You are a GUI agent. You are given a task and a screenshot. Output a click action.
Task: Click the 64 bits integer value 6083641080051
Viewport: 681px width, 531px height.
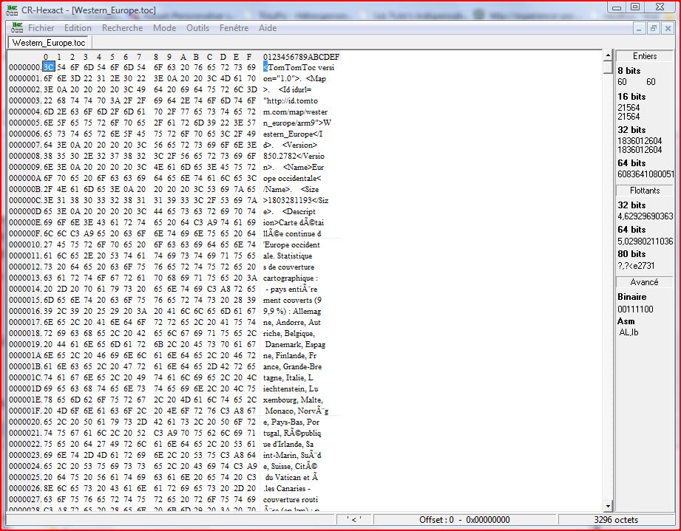pyautogui.click(x=646, y=174)
